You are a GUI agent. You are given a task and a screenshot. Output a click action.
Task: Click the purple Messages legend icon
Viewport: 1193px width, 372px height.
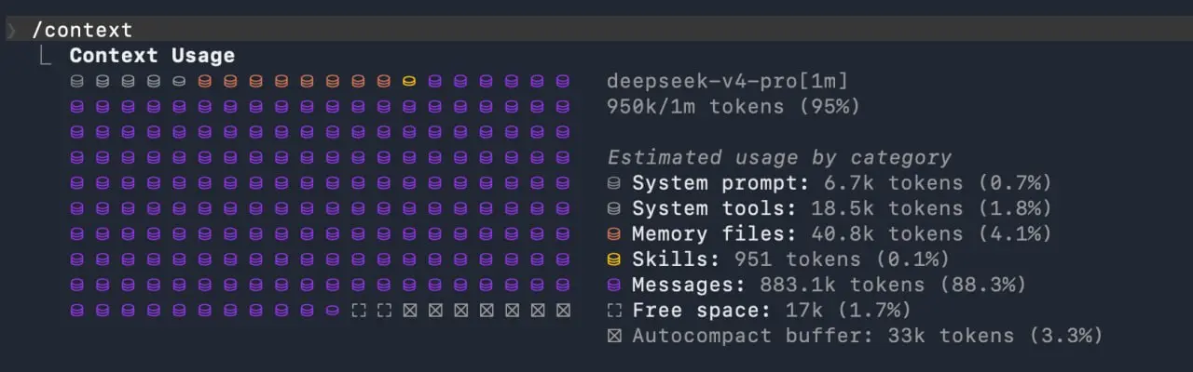point(613,285)
